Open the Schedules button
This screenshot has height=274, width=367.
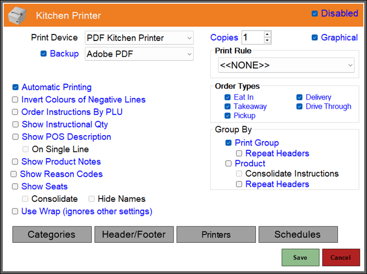click(x=298, y=235)
